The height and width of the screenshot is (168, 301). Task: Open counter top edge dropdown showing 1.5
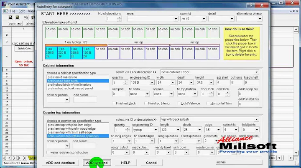click(x=218, y=130)
